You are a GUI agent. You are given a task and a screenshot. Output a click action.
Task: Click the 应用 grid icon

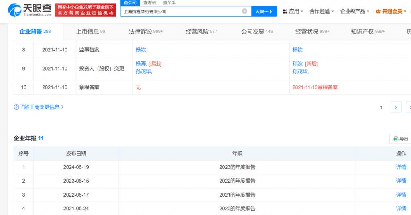pyautogui.click(x=285, y=11)
